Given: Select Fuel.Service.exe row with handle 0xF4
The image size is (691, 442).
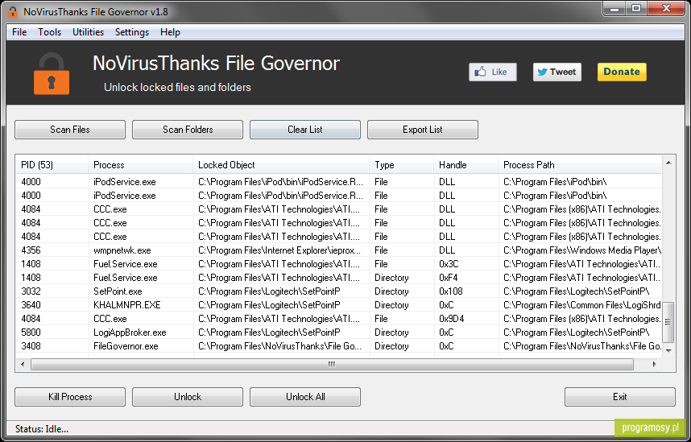Looking at the screenshot, I should tap(339, 278).
